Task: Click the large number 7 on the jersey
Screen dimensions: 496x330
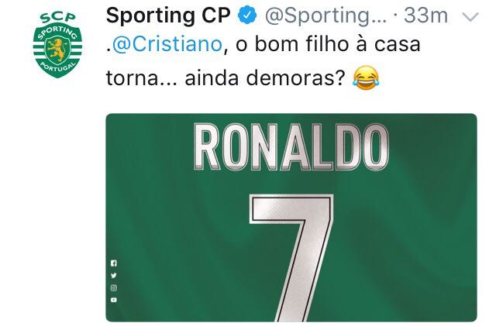Action: (x=291, y=258)
